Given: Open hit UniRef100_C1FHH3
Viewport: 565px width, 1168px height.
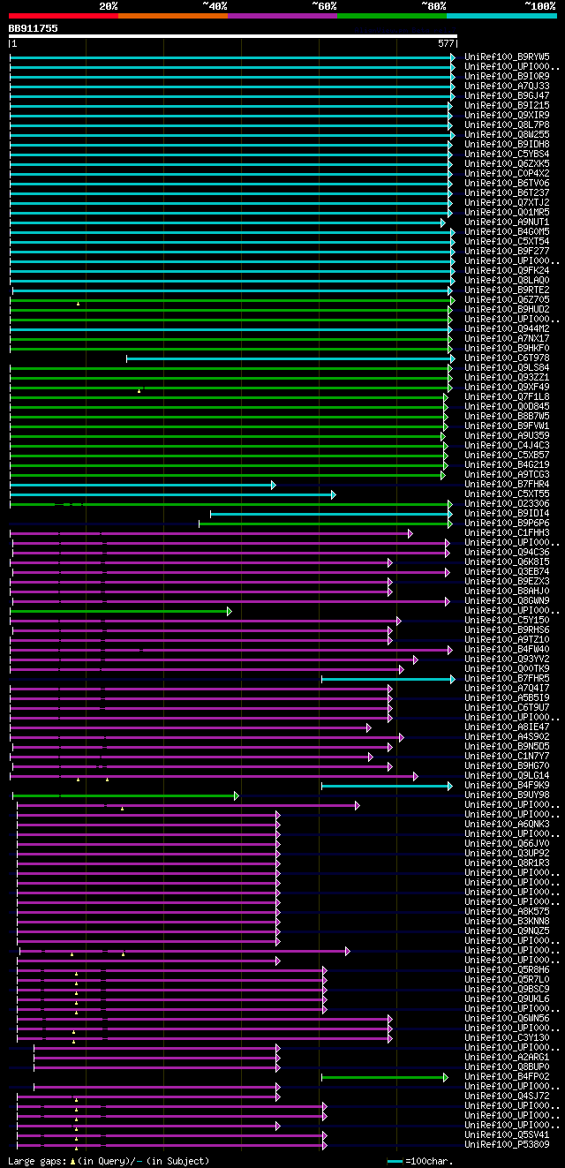Looking at the screenshot, I should point(507,532).
